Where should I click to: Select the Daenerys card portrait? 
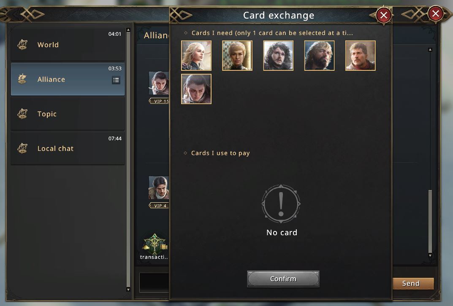[x=196, y=55]
